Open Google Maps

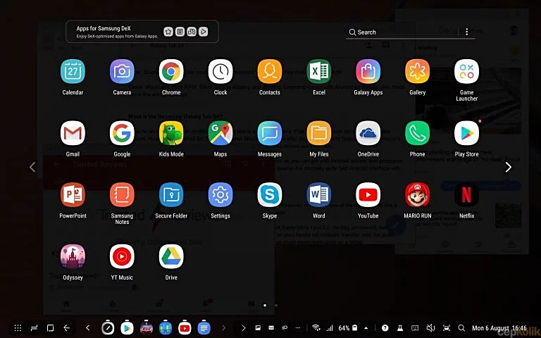(220, 133)
